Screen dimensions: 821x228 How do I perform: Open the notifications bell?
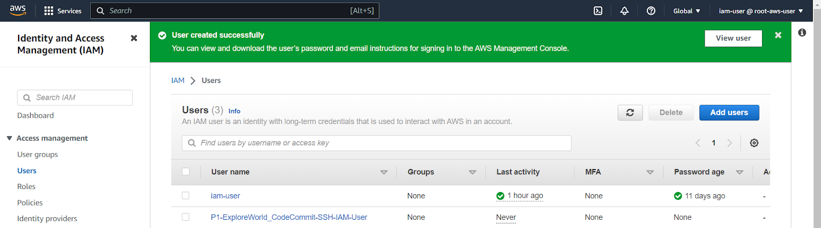(624, 11)
